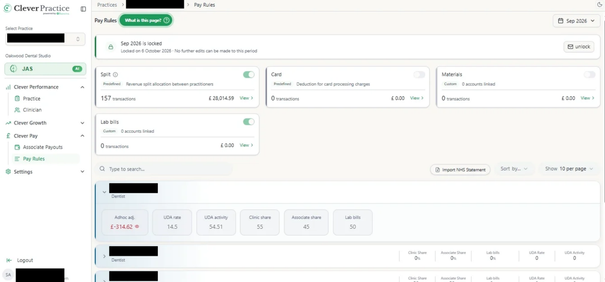Click the What is this page button
Screen dimensions: 605x282
click(146, 21)
